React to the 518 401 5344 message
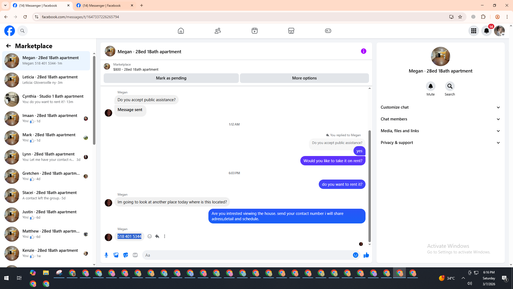513x289 pixels. [x=150, y=236]
